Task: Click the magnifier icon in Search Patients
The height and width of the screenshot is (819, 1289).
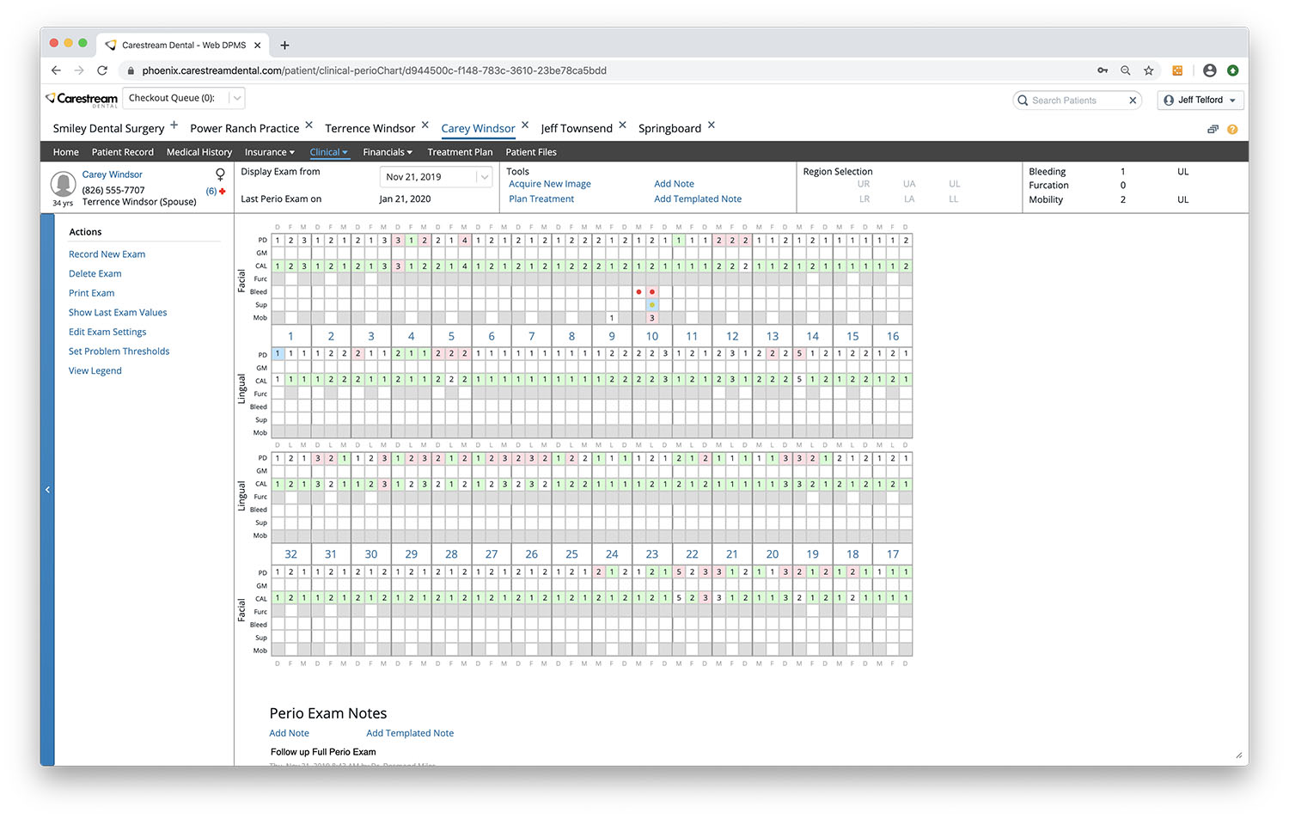Action: [1023, 101]
